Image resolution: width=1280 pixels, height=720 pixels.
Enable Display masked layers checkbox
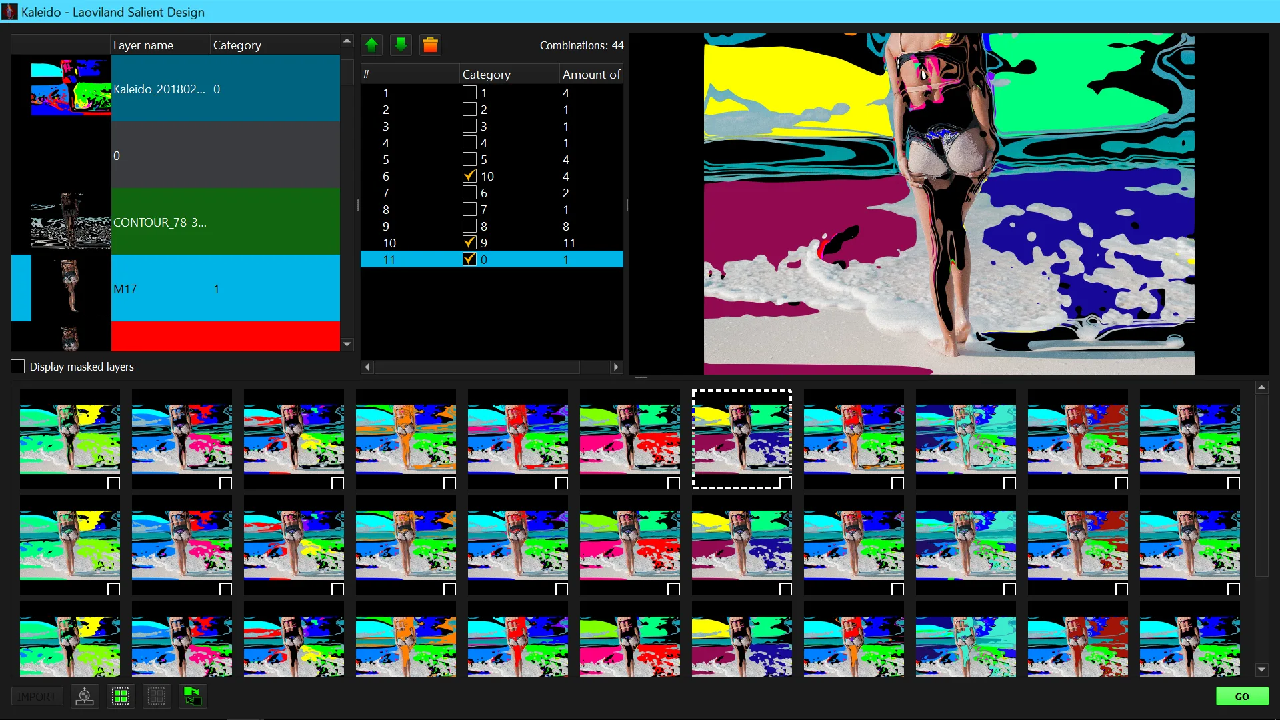(x=18, y=367)
